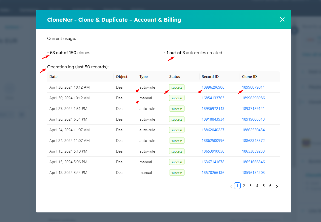Open Record ID 18653910050 from April 15
Image resolution: width=321 pixels, height=222 pixels.
[x=213, y=151]
